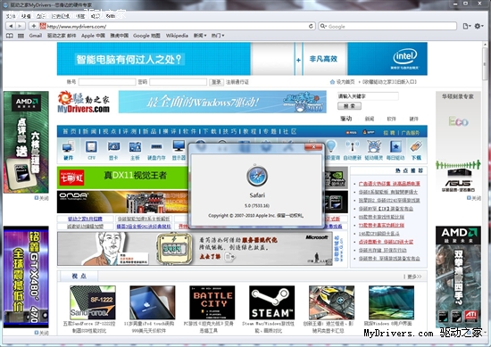Click the site keyword search box
The width and height of the screenshot is (491, 347).
point(368,96)
